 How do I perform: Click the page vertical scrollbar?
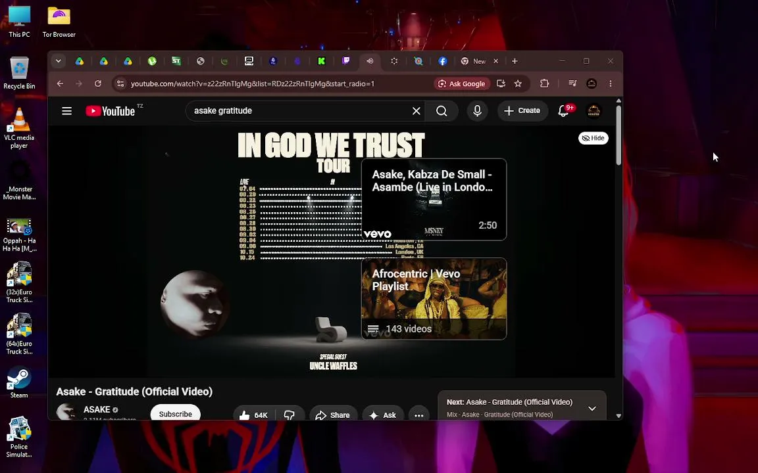tap(619, 135)
